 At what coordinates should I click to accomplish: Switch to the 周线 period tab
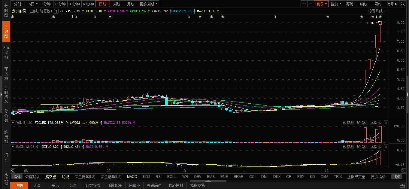tap(117, 4)
